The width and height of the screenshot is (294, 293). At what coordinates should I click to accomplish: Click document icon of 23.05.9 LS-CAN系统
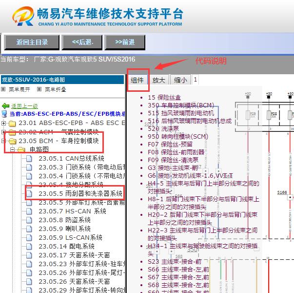coord(29,237)
